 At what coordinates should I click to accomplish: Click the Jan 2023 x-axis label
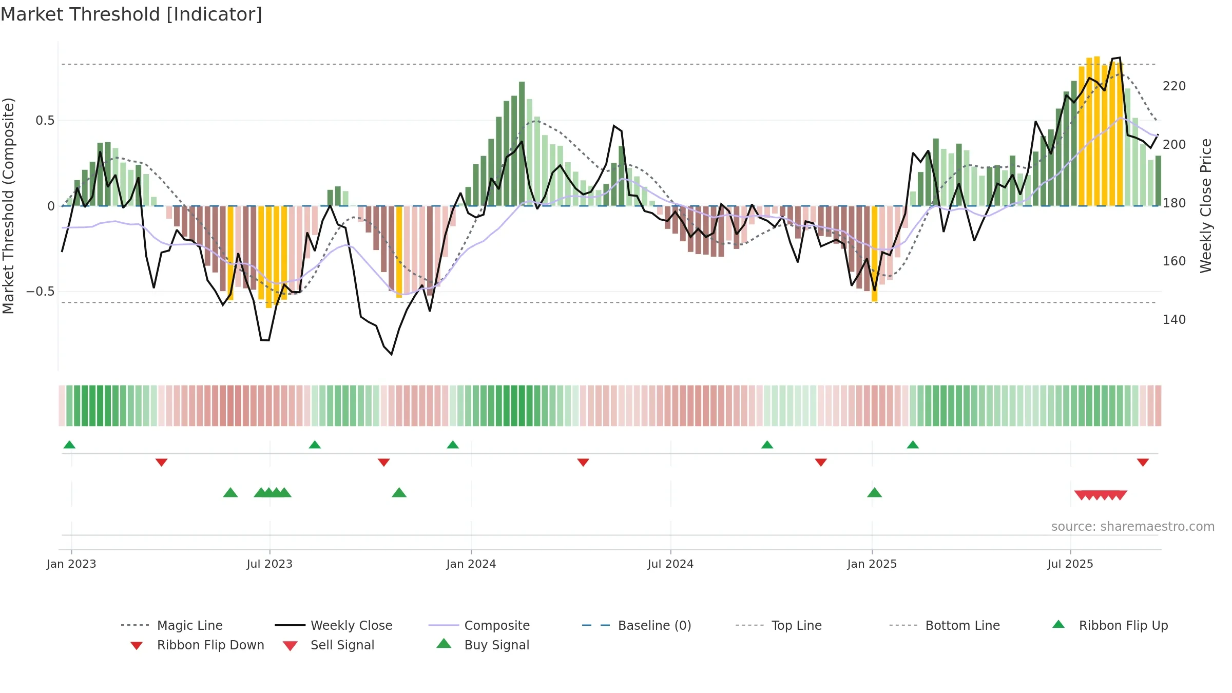pos(71,564)
